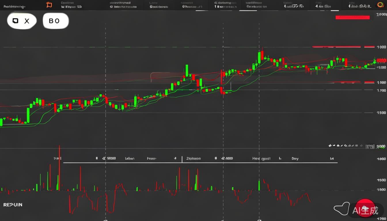Select the Prser label in the indicator bar
The height and width of the screenshot is (221, 387).
[x=151, y=159]
